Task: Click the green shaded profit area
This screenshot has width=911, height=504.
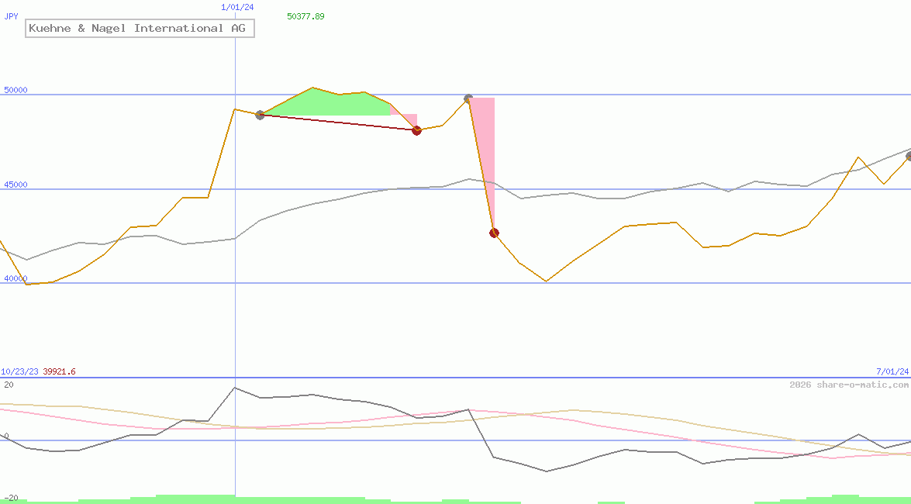Action: [x=326, y=102]
